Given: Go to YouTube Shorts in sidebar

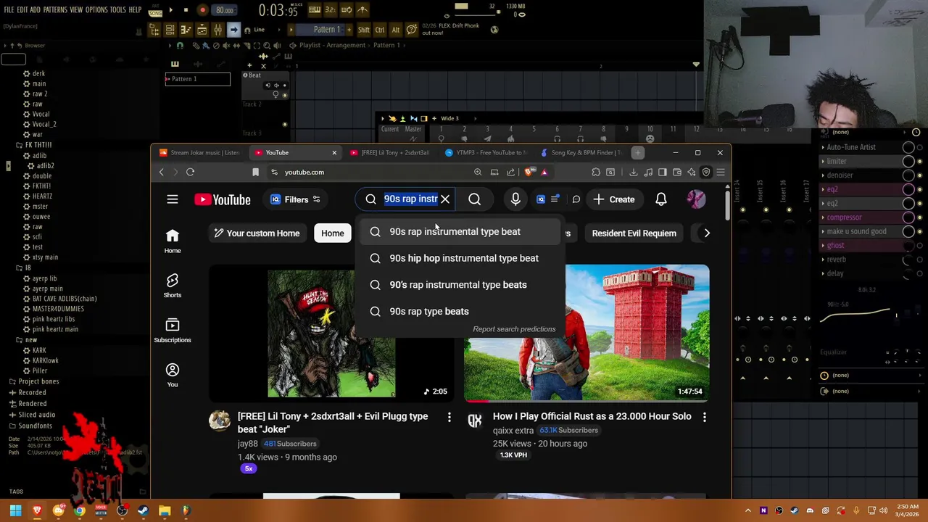Looking at the screenshot, I should click(173, 286).
